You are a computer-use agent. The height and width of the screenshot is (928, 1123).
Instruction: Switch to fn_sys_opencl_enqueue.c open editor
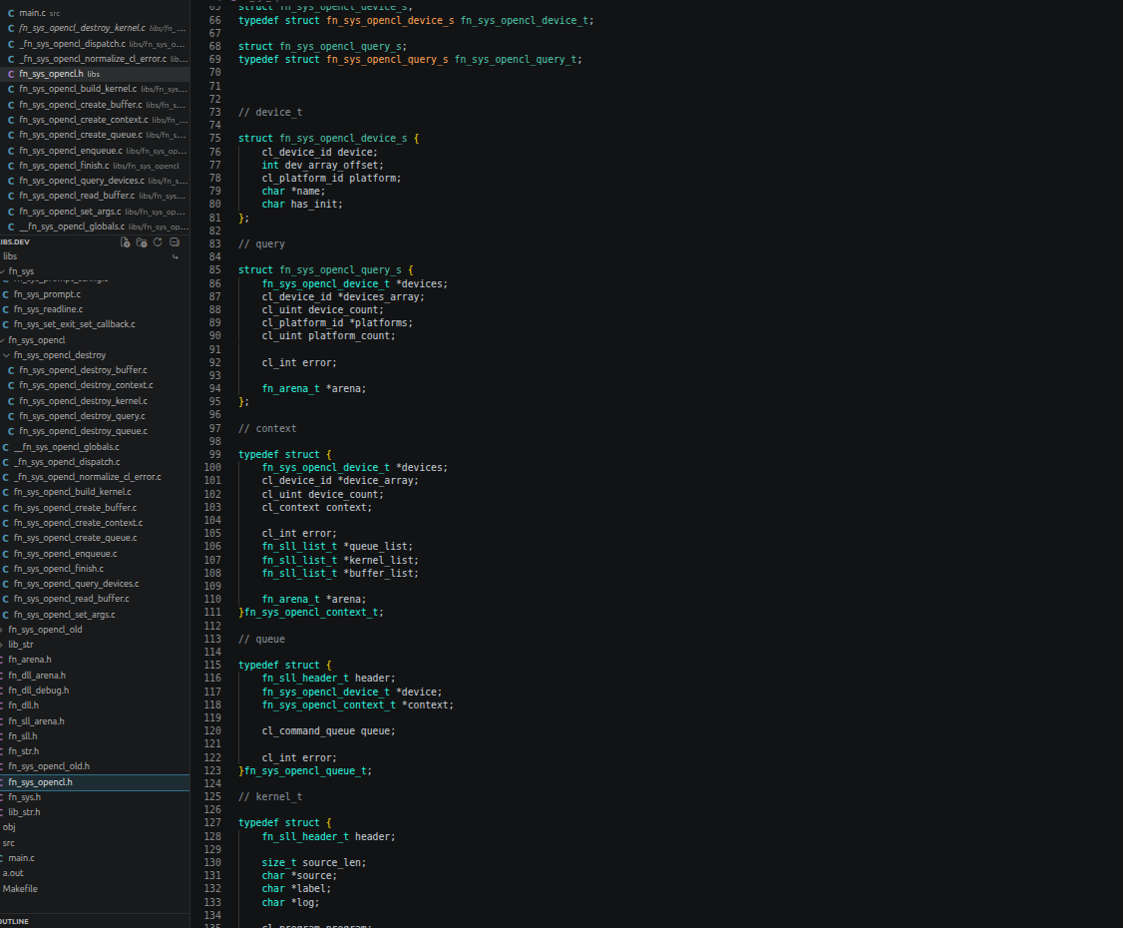[95, 151]
